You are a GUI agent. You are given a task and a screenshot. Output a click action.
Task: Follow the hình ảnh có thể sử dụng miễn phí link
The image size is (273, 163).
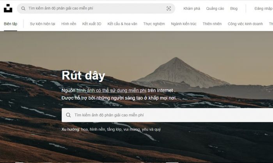click(112, 90)
